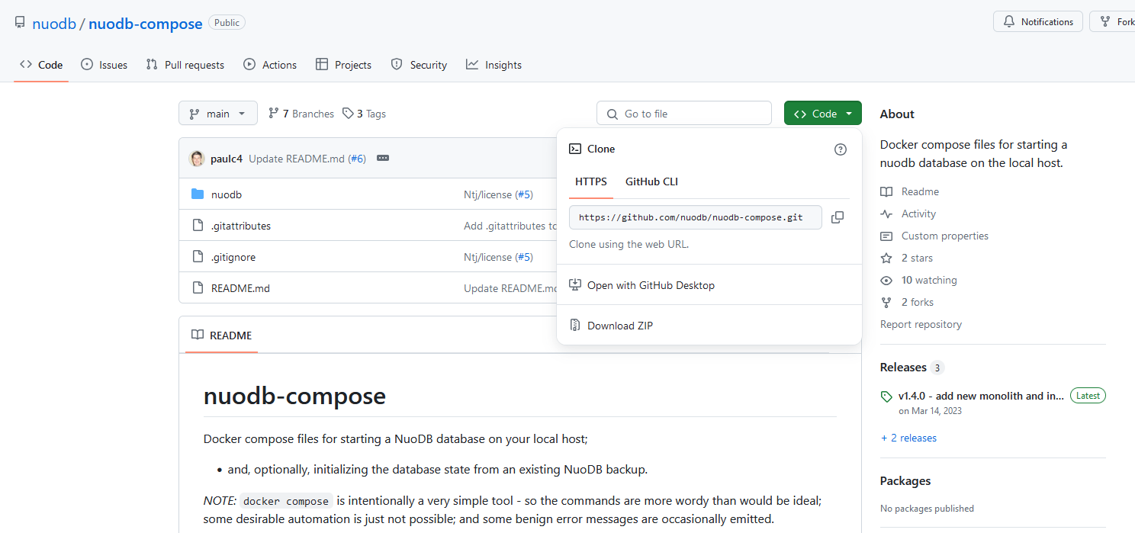Open the Readme book icon in About
The height and width of the screenshot is (533, 1135).
point(886,191)
